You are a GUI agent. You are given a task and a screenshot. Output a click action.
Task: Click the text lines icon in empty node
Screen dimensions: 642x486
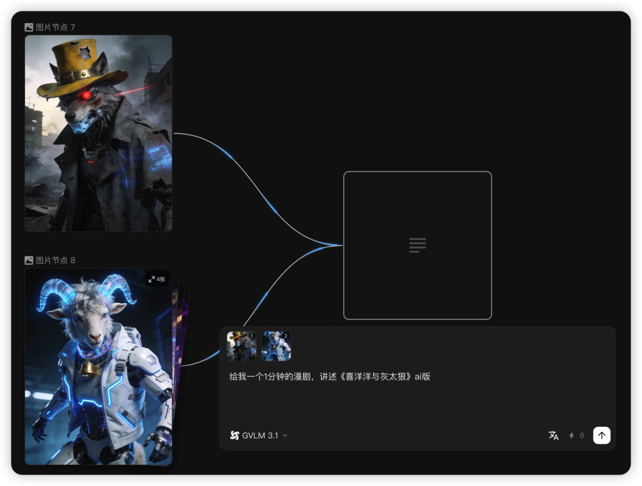(x=418, y=245)
